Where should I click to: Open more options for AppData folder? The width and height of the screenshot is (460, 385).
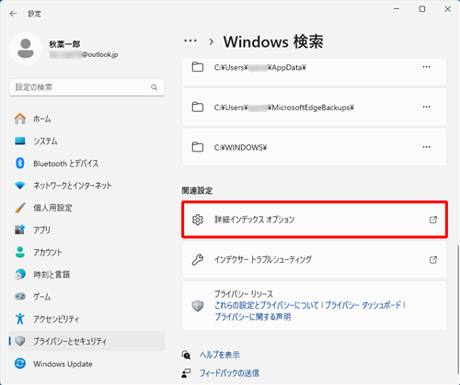(x=427, y=67)
